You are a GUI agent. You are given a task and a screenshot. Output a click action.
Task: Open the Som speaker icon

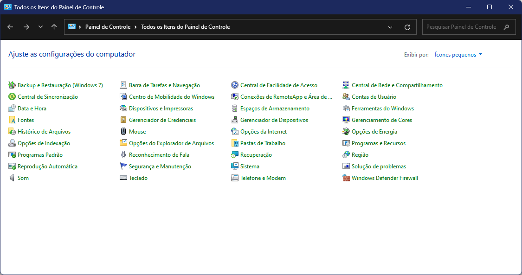pyautogui.click(x=12, y=178)
